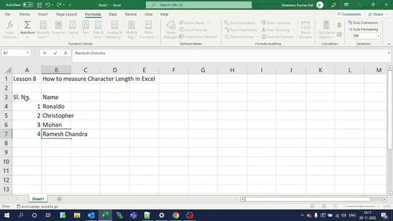The height and width of the screenshot is (221, 393).
Task: Click the vertical scrollbar down arrow
Action: point(390,193)
